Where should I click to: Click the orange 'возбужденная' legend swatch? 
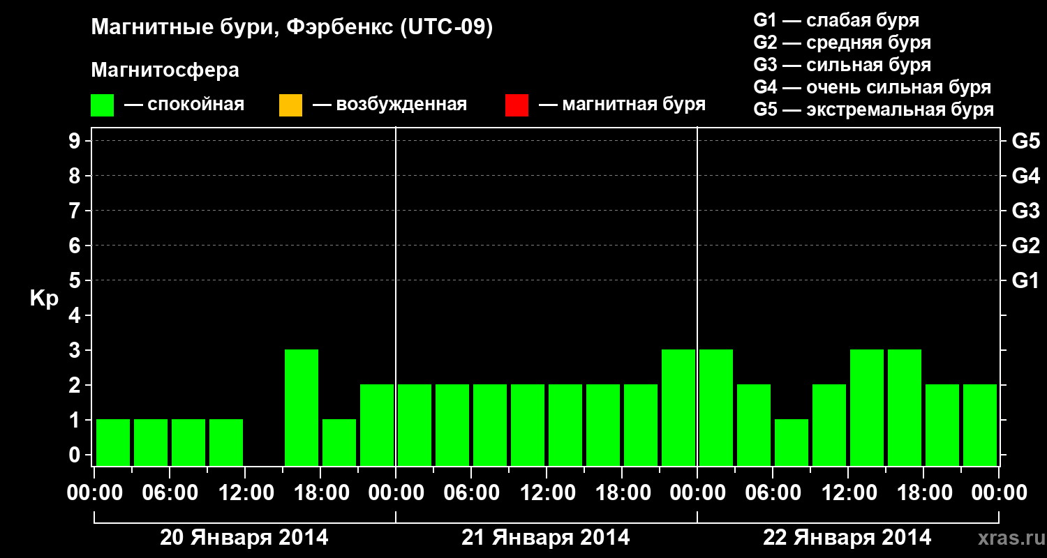tap(290, 105)
